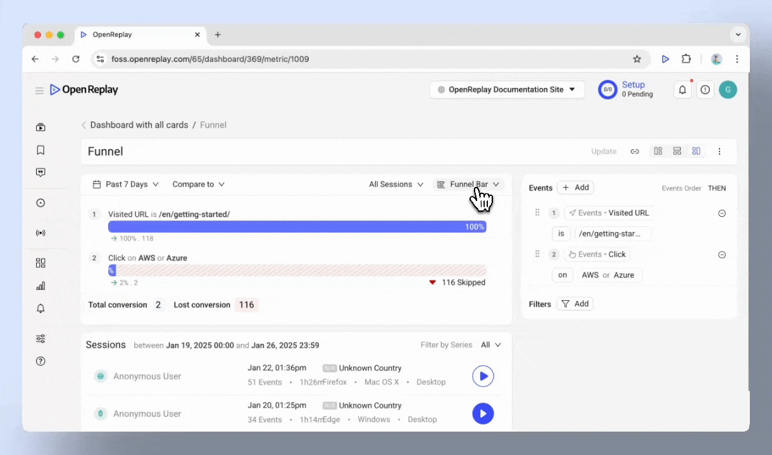Open the preferences sliders sidebar icon
The image size is (772, 455).
coord(40,339)
